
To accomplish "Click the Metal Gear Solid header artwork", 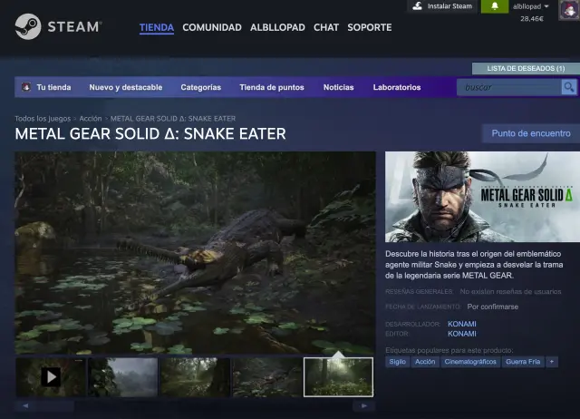I will coord(482,197).
